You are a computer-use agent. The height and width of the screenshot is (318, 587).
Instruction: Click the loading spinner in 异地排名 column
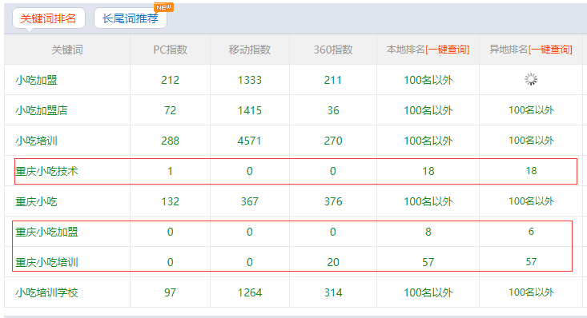pos(531,79)
